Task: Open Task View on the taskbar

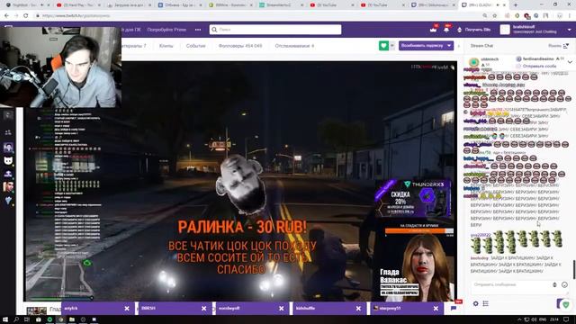Action: click(27, 319)
